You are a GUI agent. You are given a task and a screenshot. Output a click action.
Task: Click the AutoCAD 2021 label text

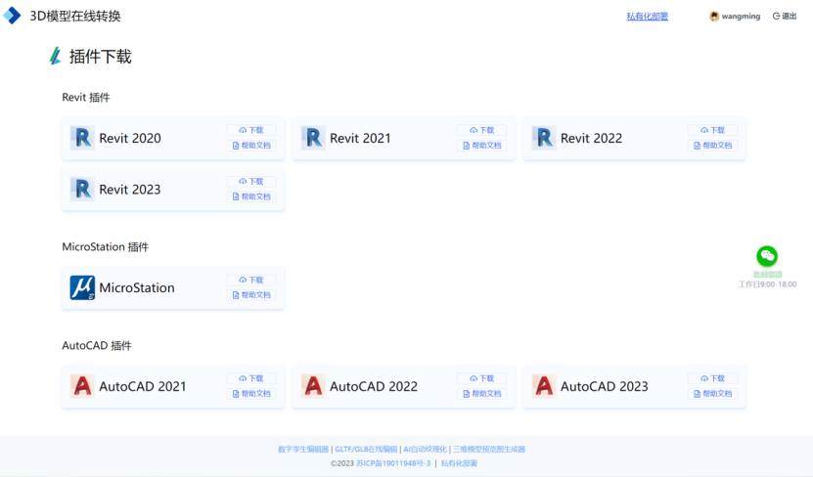pyautogui.click(x=143, y=386)
